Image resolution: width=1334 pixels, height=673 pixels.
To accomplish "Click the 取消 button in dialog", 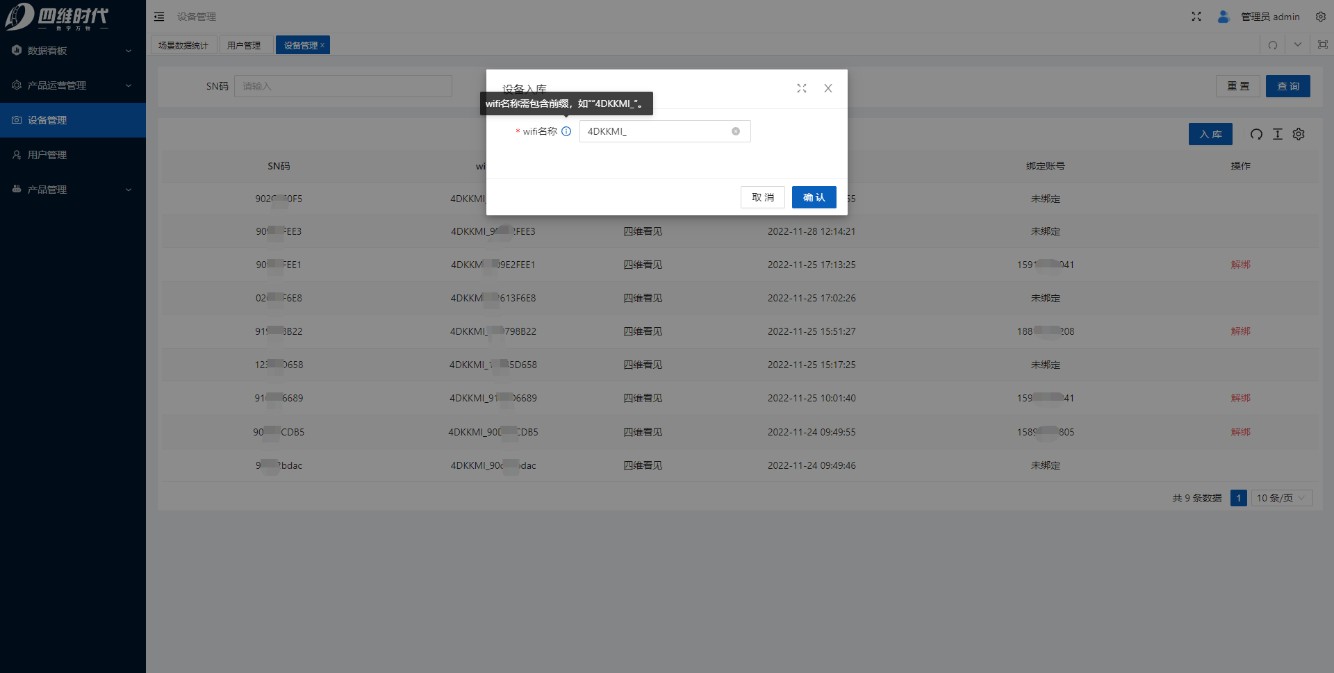I will click(762, 197).
